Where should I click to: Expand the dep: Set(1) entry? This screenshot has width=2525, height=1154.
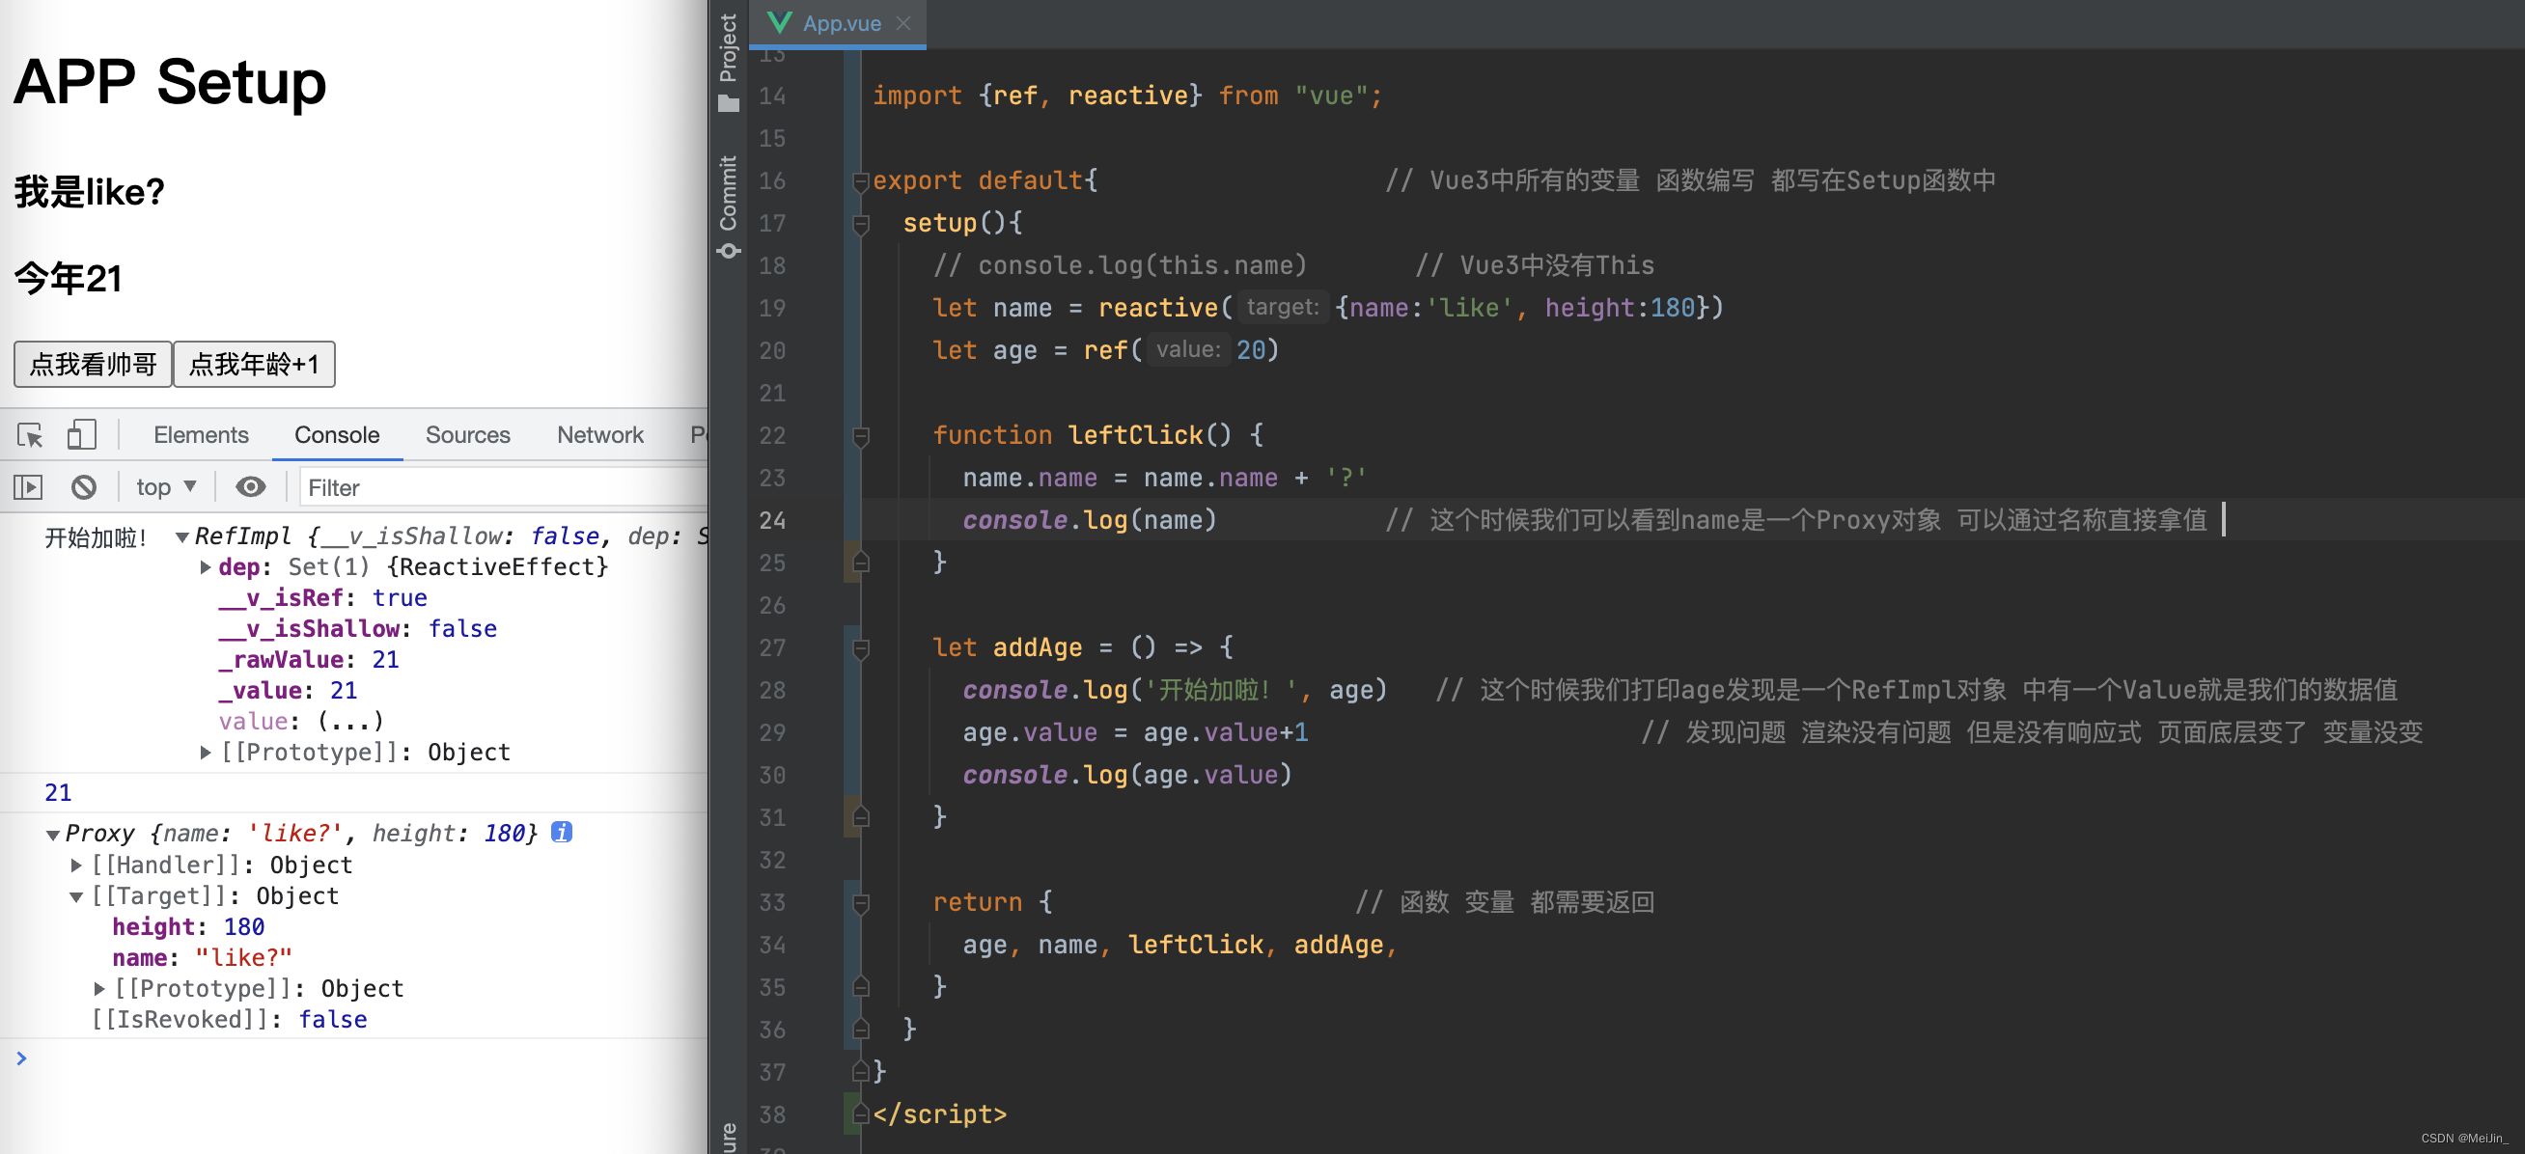[206, 567]
